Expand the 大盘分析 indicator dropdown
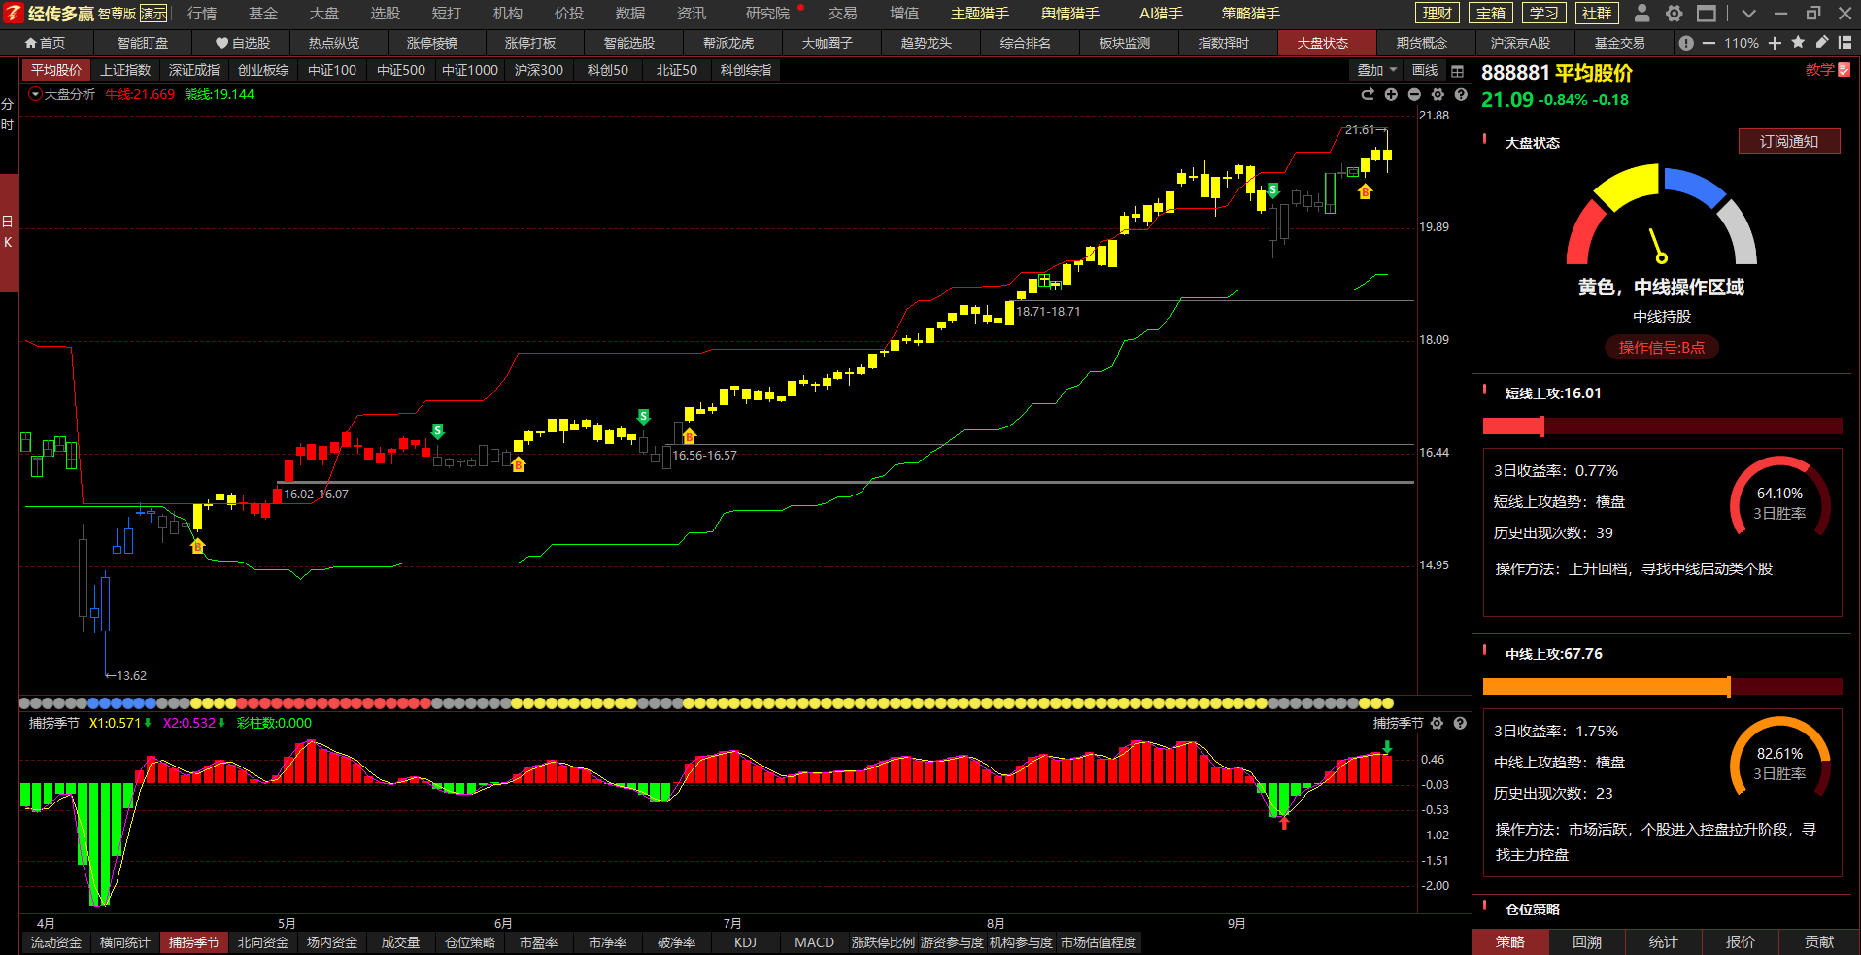The image size is (1861, 955). [x=36, y=94]
